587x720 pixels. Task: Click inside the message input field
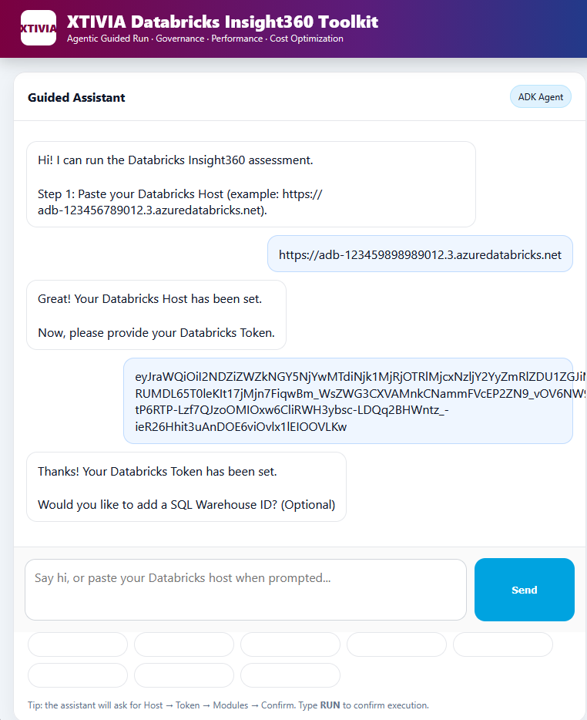[247, 589]
